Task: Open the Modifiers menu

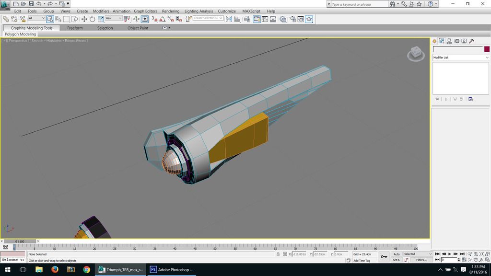Action: pyautogui.click(x=101, y=11)
